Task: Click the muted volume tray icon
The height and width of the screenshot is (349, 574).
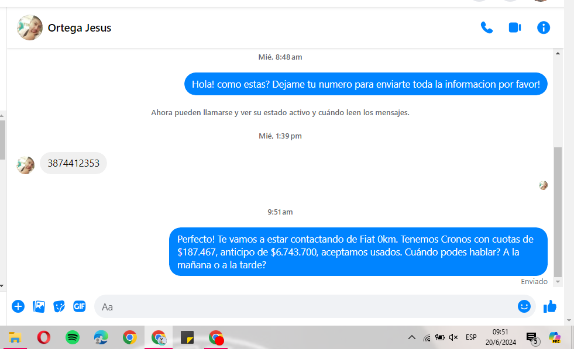Action: point(453,337)
